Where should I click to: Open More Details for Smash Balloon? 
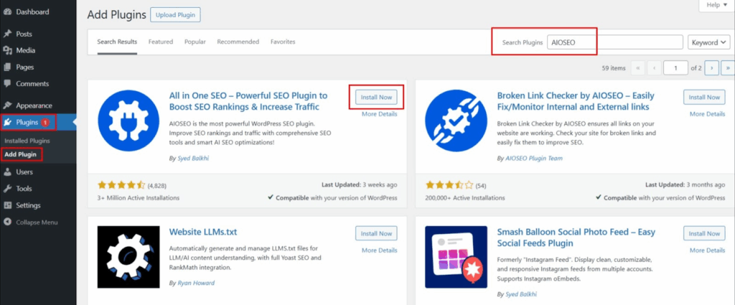pos(707,250)
